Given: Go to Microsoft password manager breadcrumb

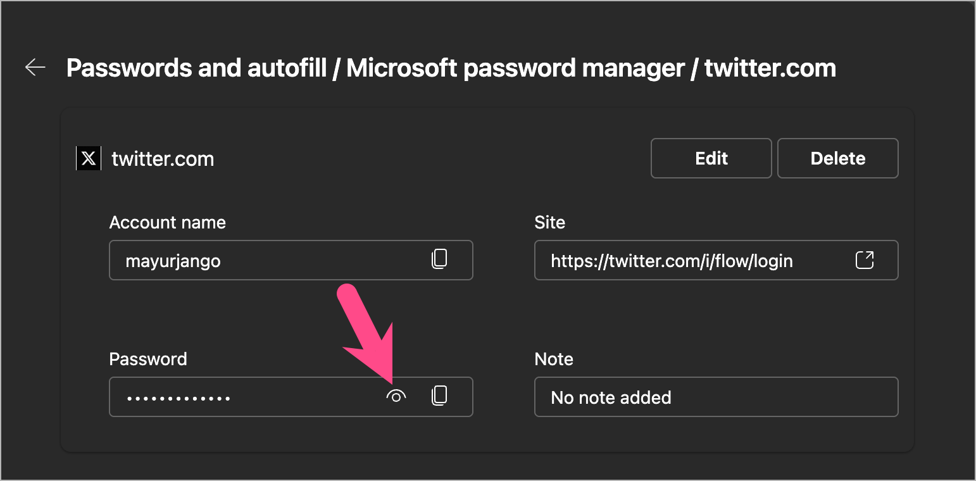Looking at the screenshot, I should pyautogui.click(x=515, y=68).
